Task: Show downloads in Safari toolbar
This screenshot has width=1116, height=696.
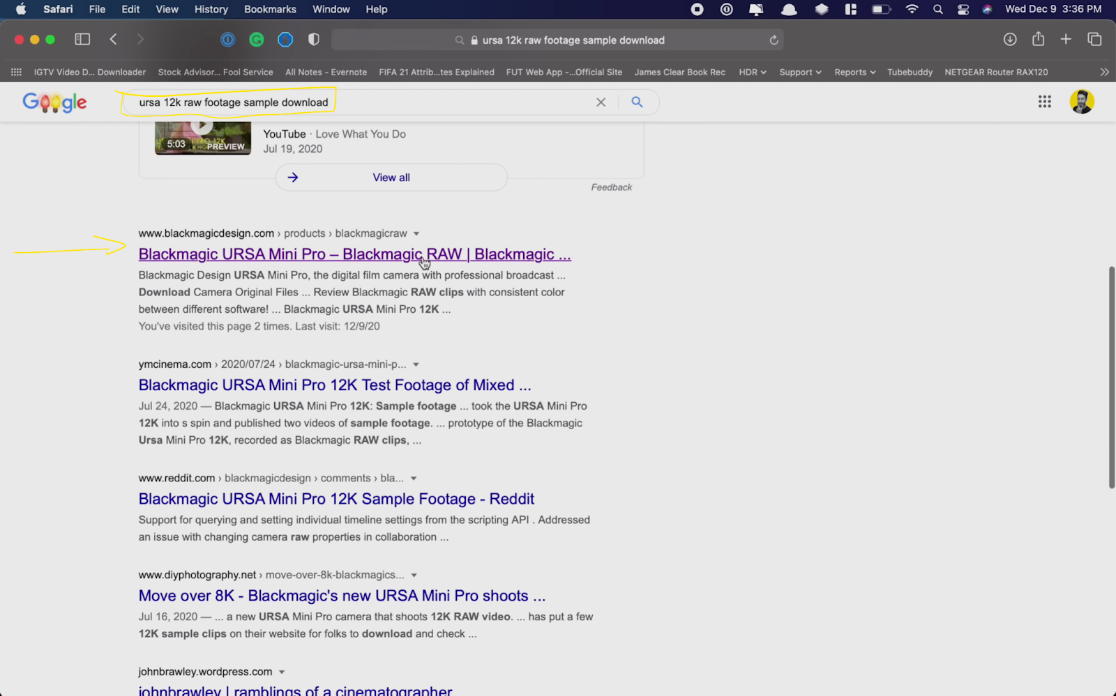Action: coord(1010,40)
